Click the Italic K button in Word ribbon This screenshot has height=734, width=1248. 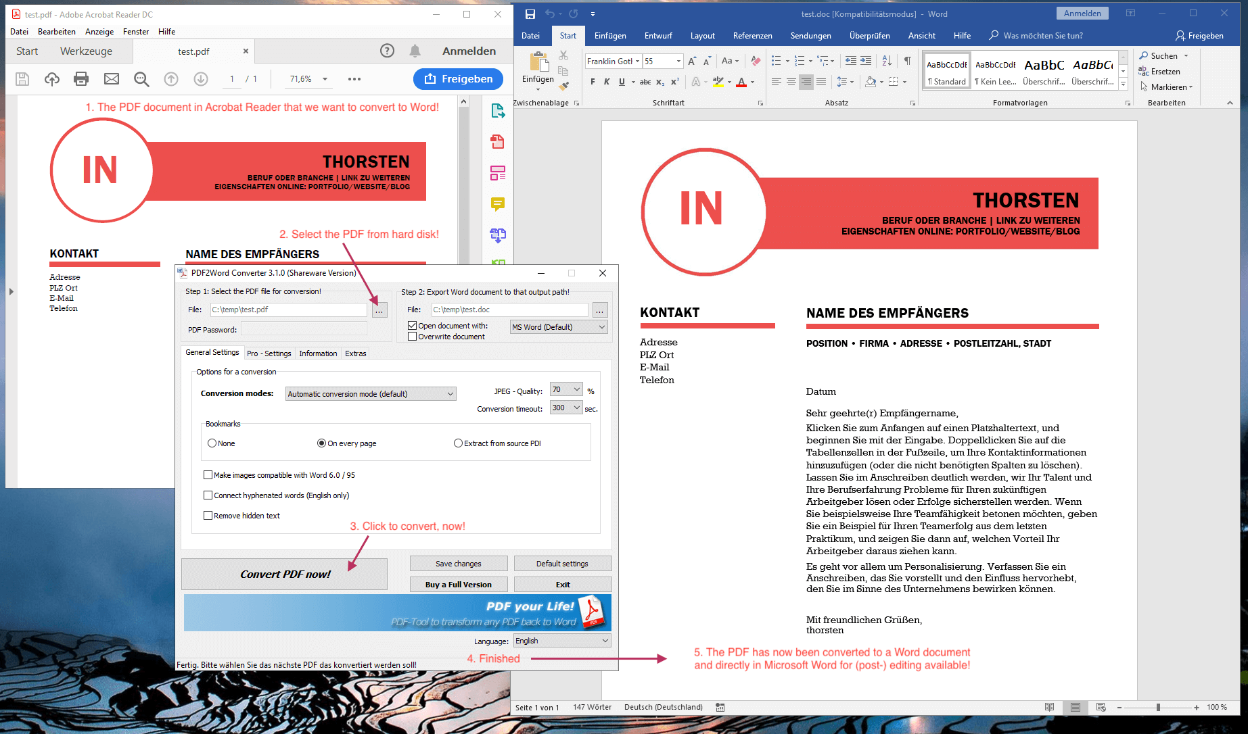coord(607,82)
